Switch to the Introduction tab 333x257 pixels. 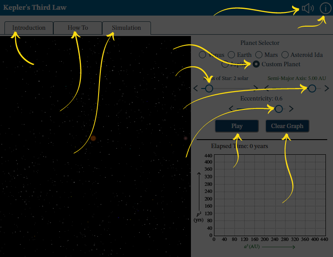point(29,28)
